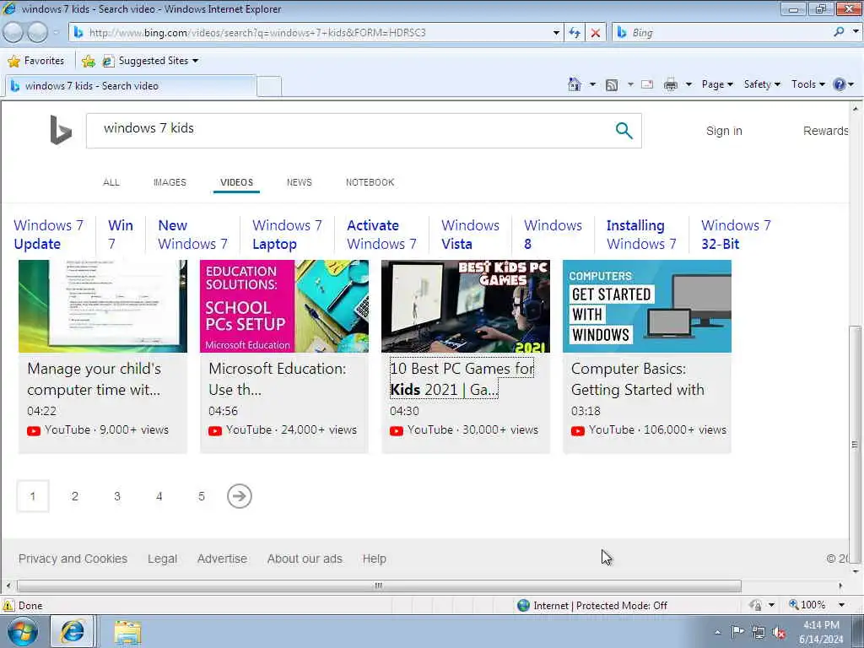Click the Windows 7 Laptop suggestion

287,235
